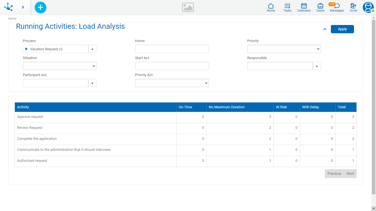Click the Apply button
376x211 pixels.
(x=342, y=29)
